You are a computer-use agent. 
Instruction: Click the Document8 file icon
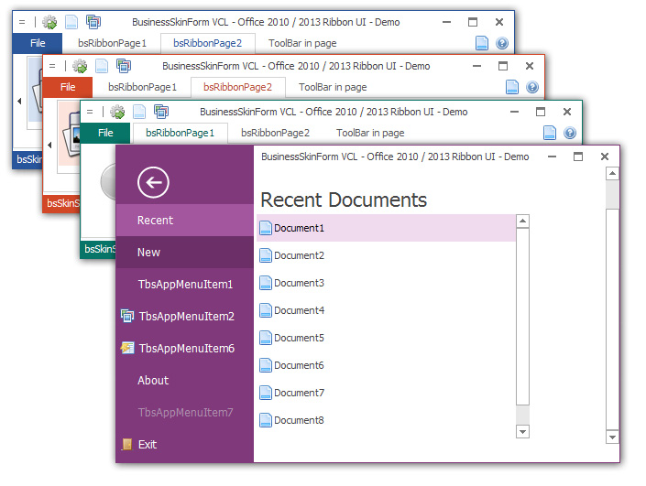[266, 420]
